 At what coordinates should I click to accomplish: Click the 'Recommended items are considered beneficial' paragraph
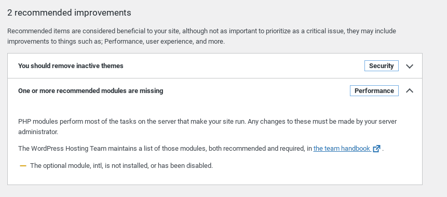click(x=201, y=36)
